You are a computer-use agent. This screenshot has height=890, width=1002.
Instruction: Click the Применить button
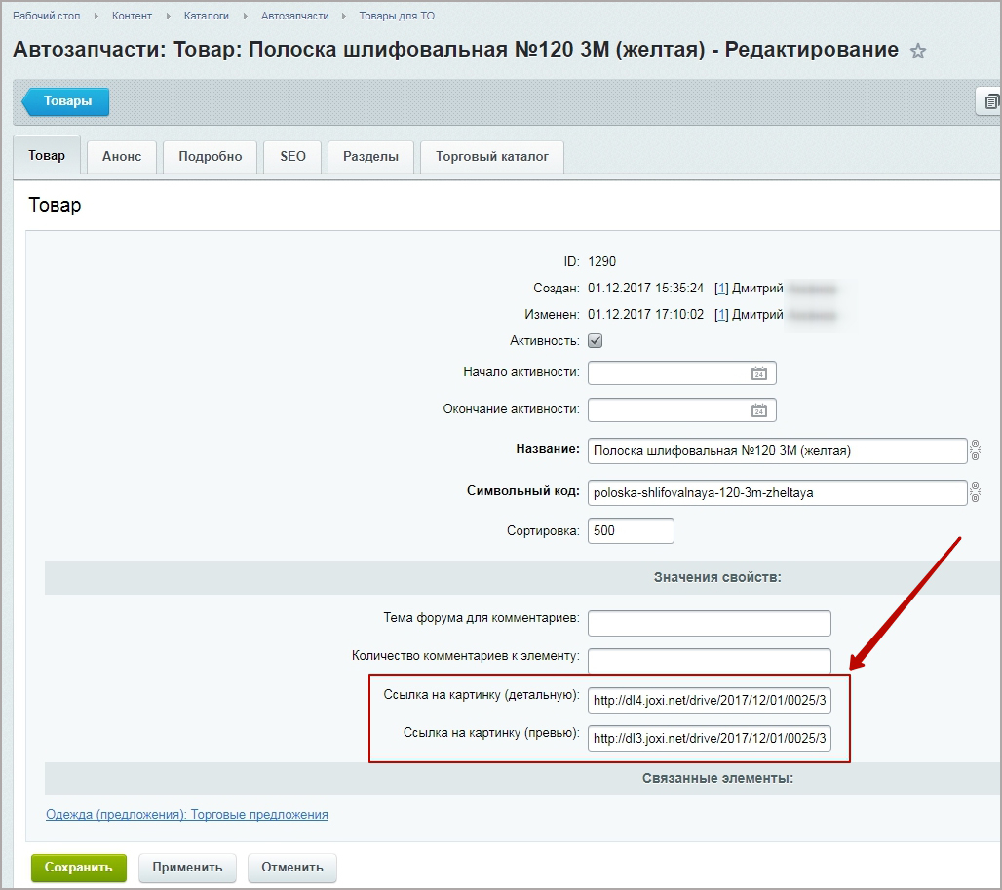187,868
